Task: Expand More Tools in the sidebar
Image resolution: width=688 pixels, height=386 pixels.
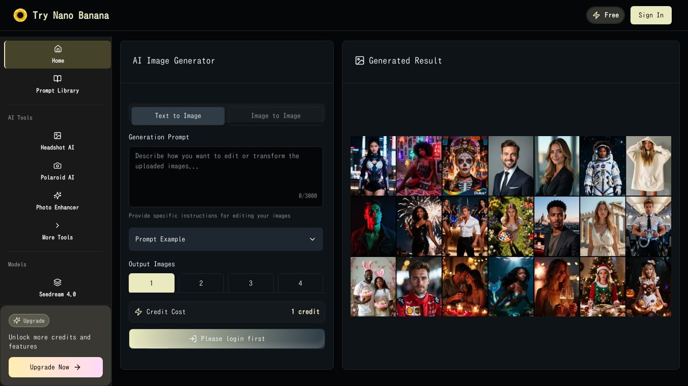Action: click(x=58, y=231)
